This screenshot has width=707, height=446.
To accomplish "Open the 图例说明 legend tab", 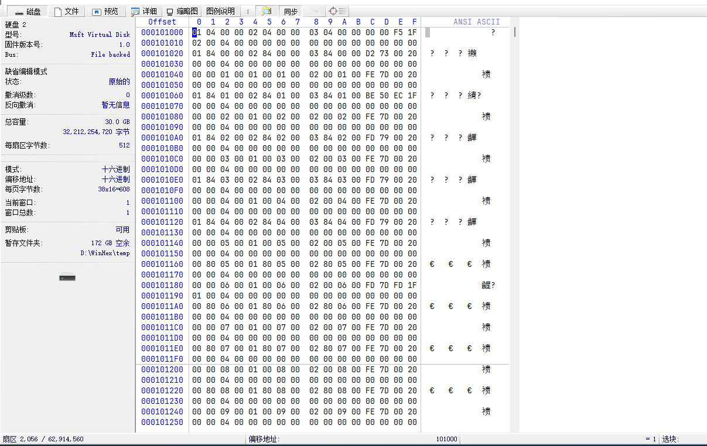I will coord(220,11).
